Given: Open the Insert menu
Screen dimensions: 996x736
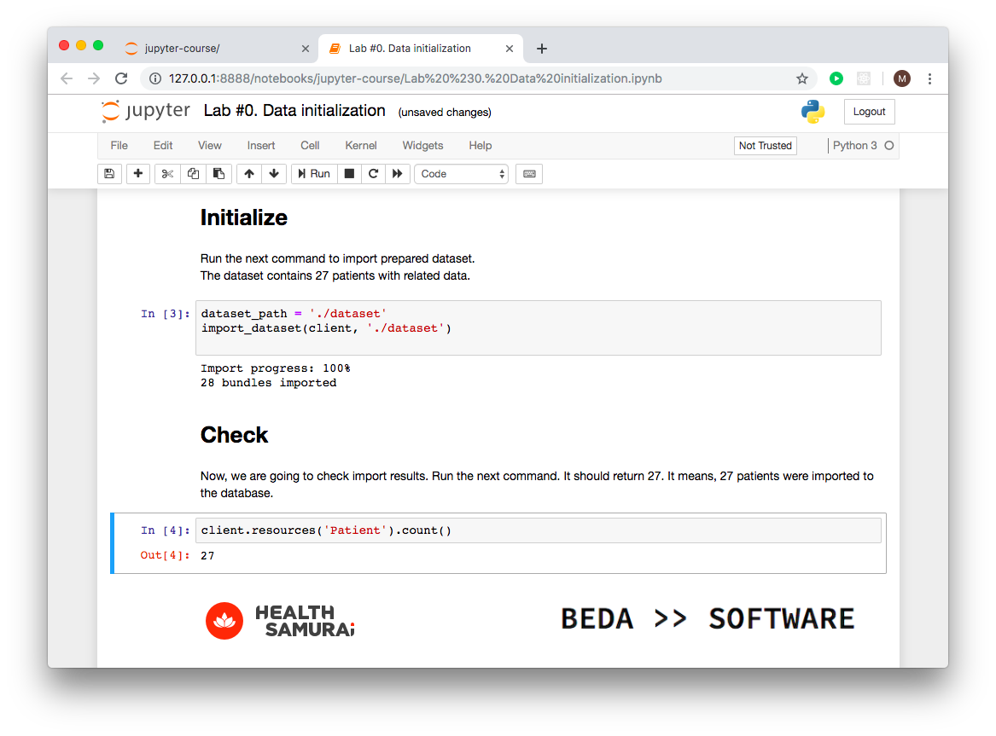Looking at the screenshot, I should 261,145.
